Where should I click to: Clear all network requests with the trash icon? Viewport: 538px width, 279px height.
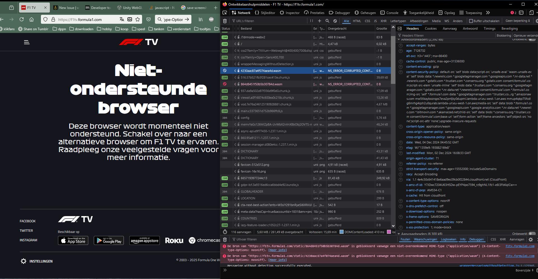pos(224,21)
